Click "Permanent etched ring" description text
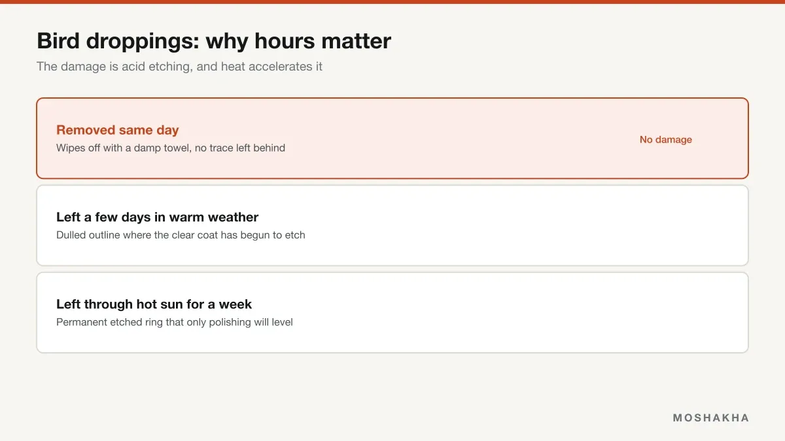785x441 pixels. click(x=175, y=322)
